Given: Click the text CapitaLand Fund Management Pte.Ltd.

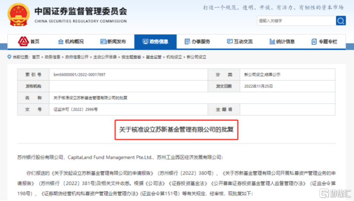Looking at the screenshot, I should 110,158.
